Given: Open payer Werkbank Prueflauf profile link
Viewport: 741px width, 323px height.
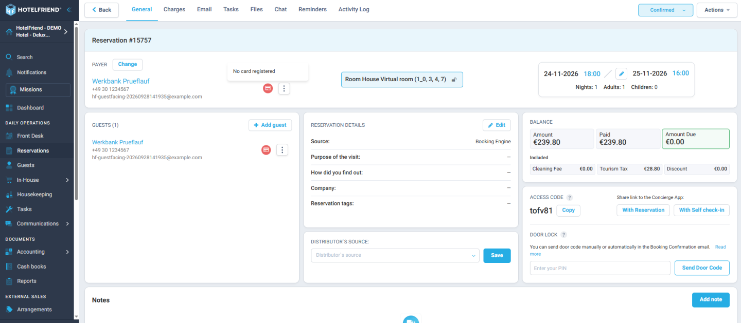Looking at the screenshot, I should tap(121, 81).
